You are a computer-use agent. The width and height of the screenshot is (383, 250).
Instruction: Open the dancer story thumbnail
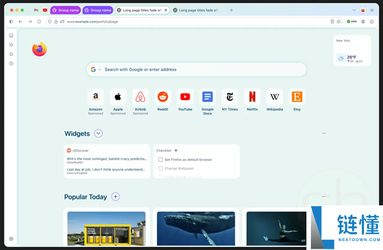[x=276, y=228]
